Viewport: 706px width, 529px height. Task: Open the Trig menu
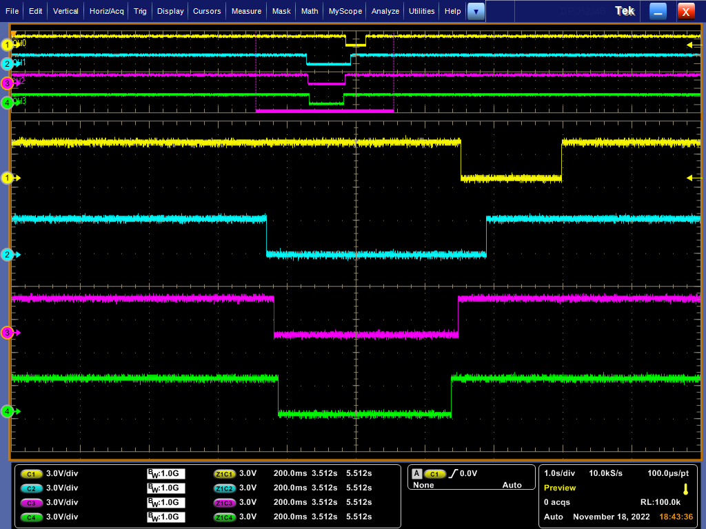click(140, 11)
